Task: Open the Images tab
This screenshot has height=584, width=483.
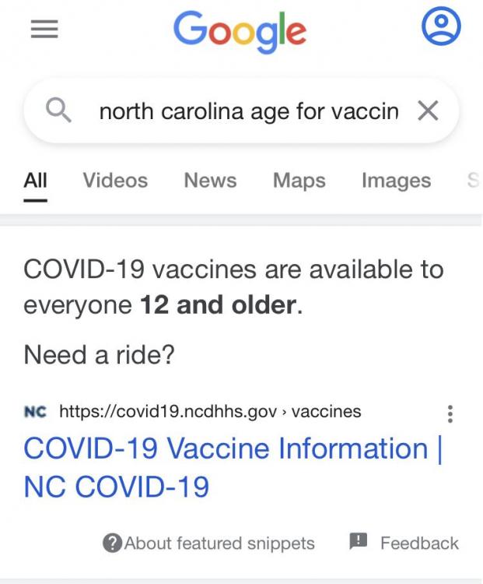Action: tap(396, 181)
